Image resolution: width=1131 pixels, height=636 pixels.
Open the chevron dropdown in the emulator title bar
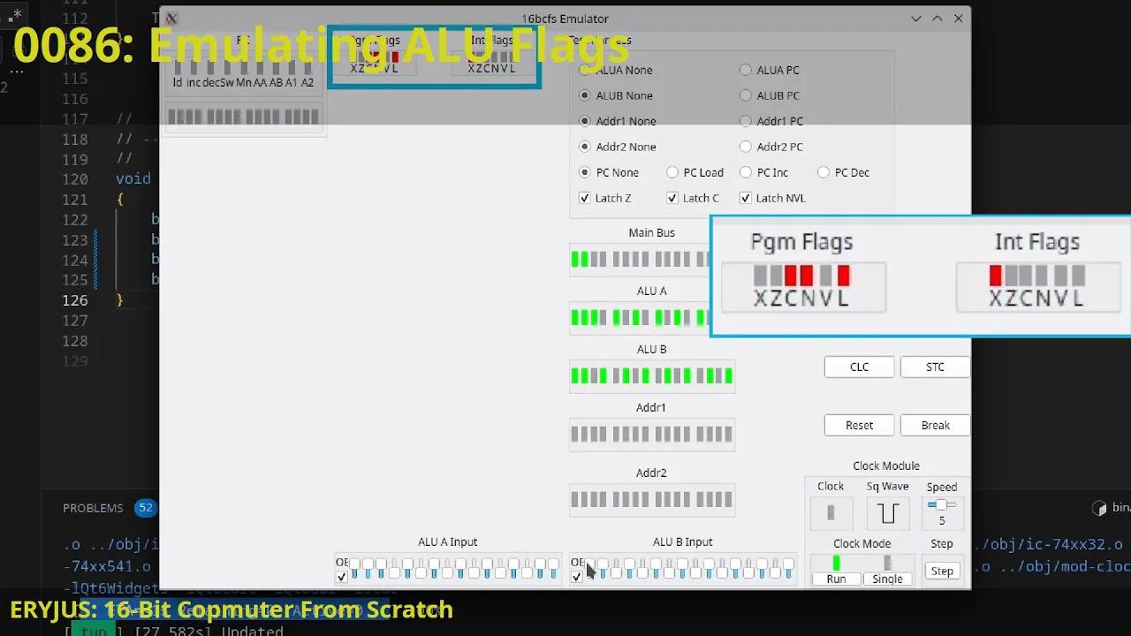(x=916, y=18)
